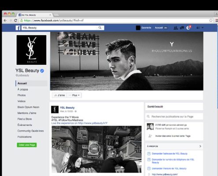
Task: Reload the page in the browser
Action: coord(15,20)
